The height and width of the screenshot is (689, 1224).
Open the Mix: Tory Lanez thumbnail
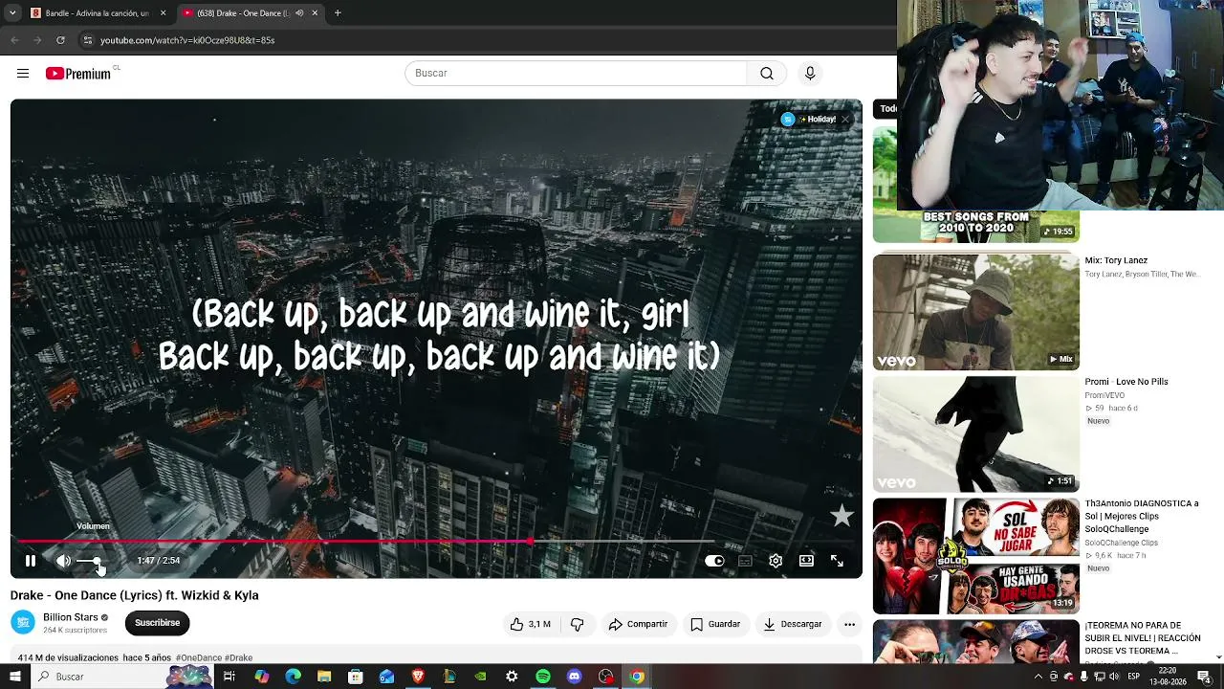pyautogui.click(x=975, y=312)
